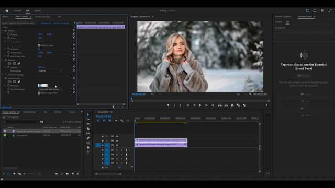The image size is (335, 188).
Task: Select the Track Select Forward tool
Action: pyautogui.click(x=88, y=120)
